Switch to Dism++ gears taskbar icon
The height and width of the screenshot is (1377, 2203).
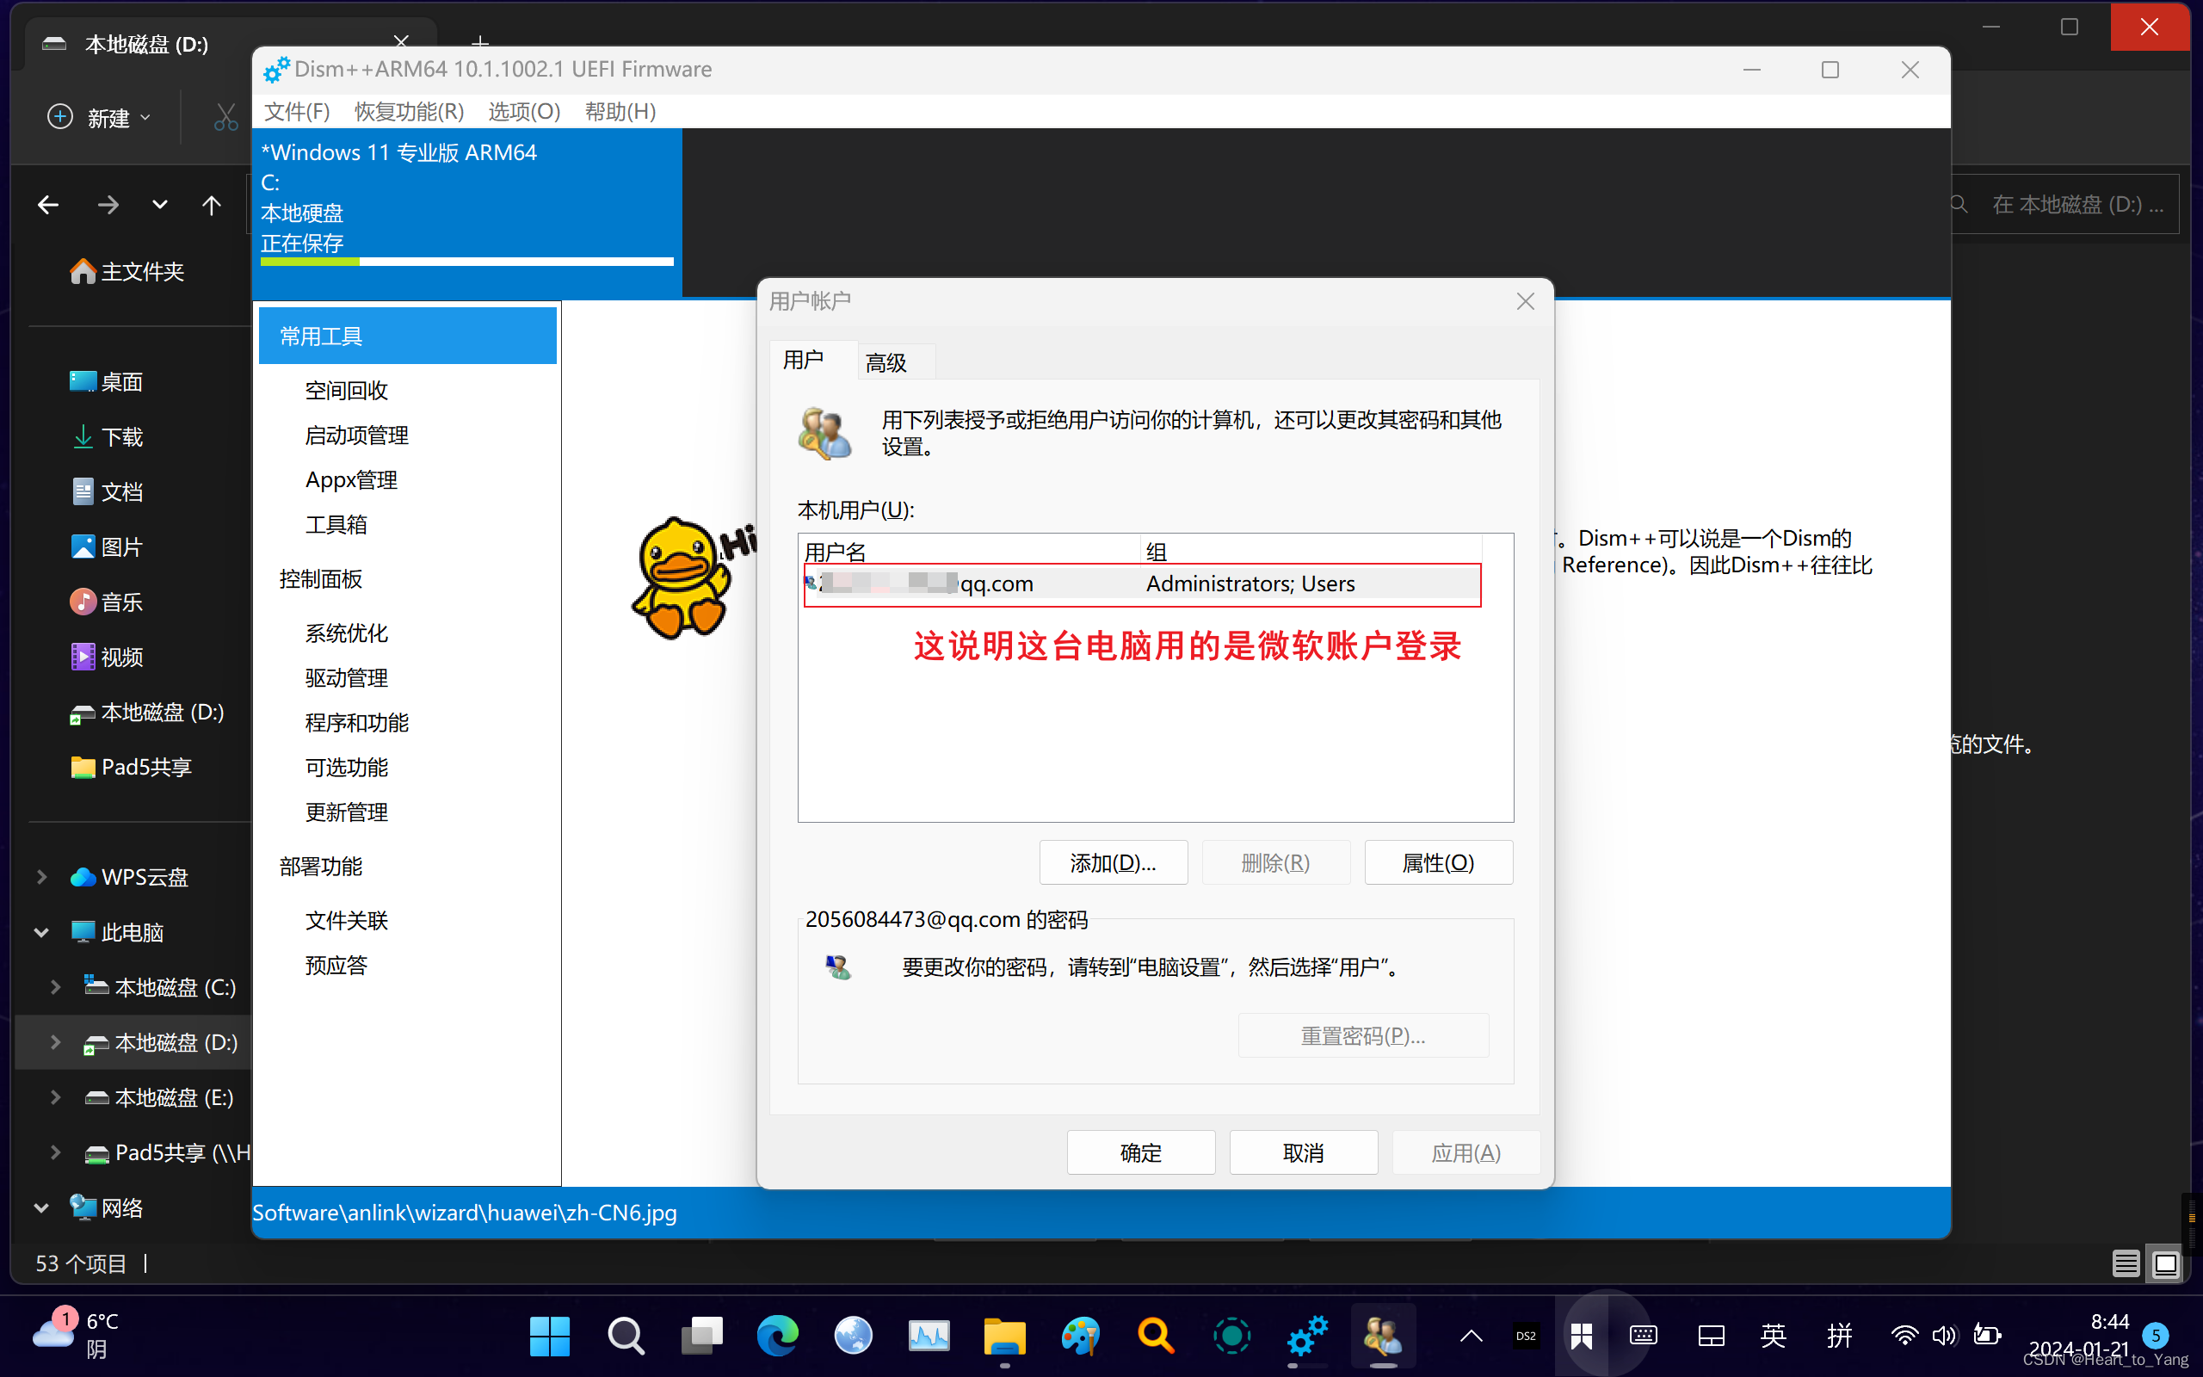[1307, 1336]
